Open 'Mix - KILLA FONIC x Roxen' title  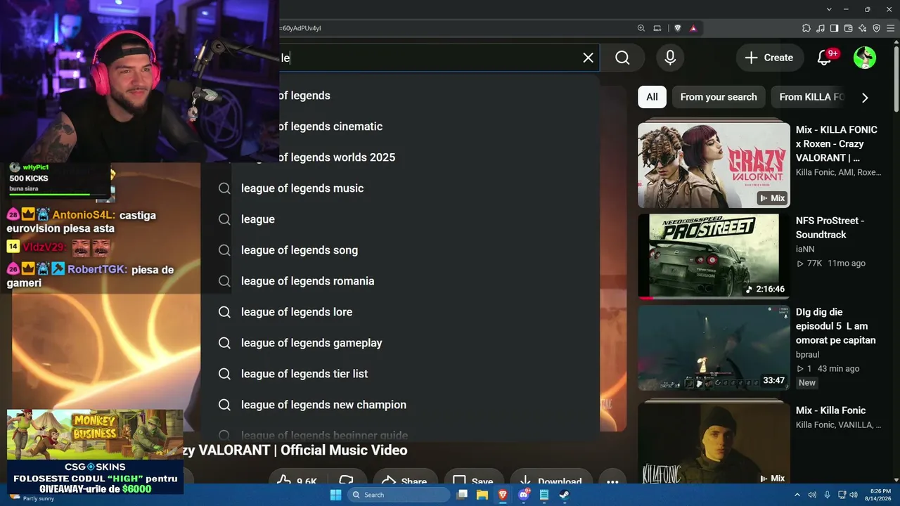pyautogui.click(x=837, y=143)
